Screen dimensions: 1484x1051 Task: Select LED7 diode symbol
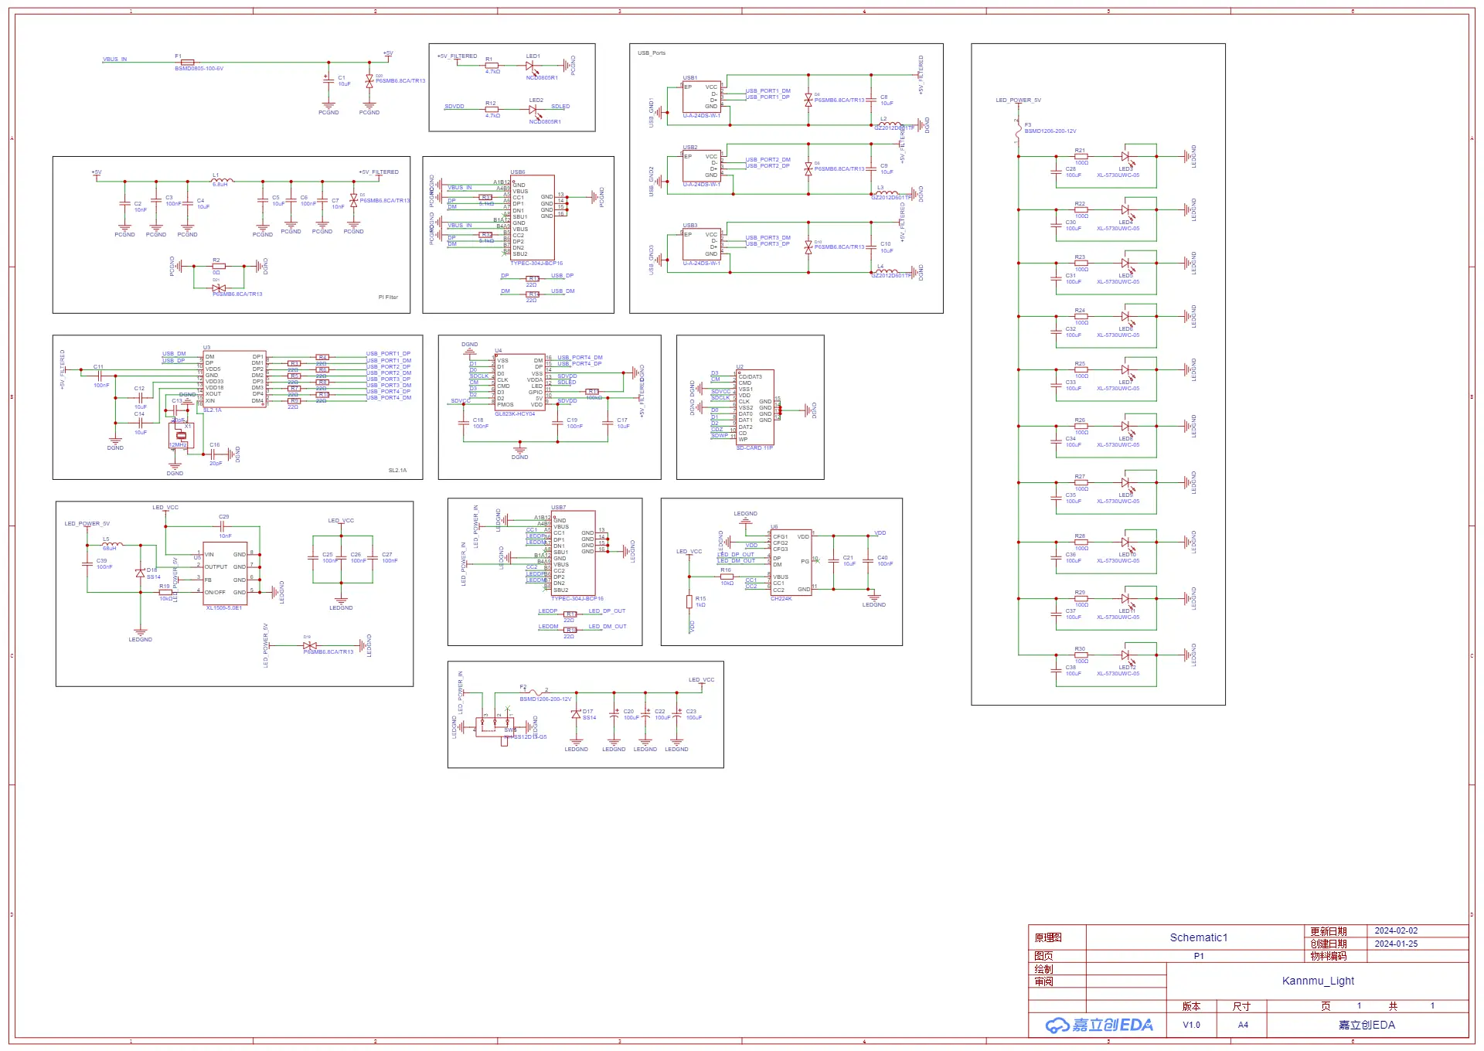[x=1127, y=370]
